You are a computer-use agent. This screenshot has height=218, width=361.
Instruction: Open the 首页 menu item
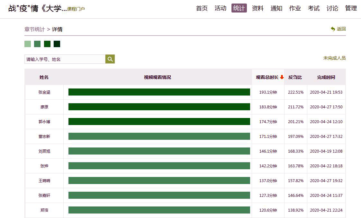point(202,8)
